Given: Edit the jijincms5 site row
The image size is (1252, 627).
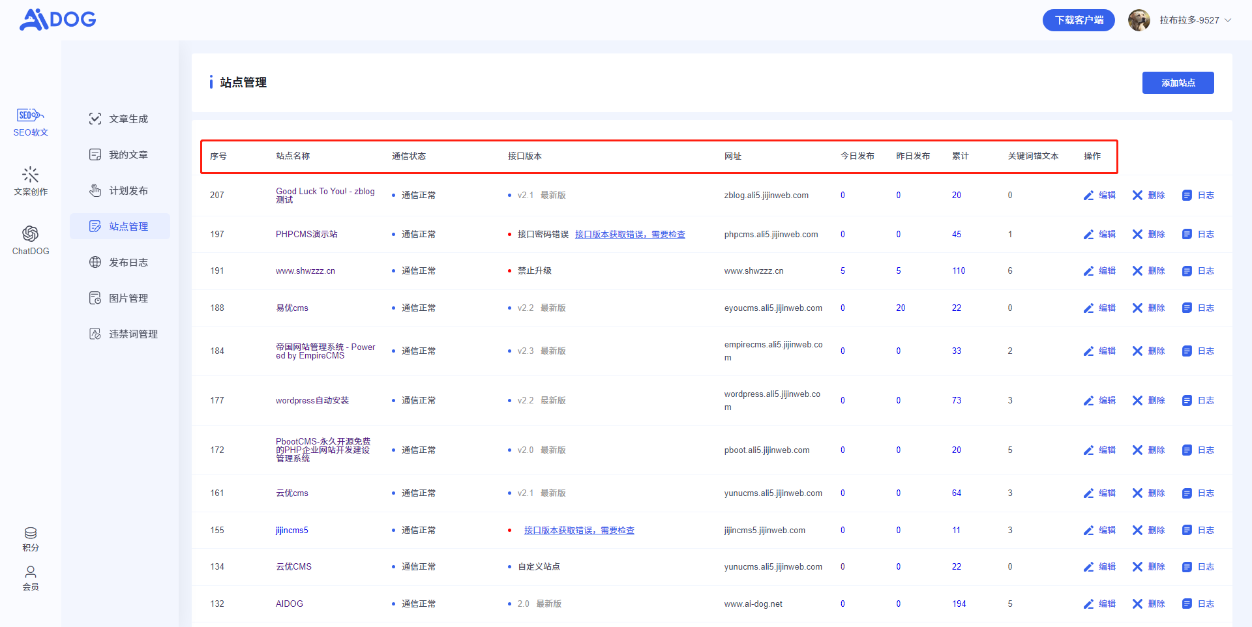Looking at the screenshot, I should pyautogui.click(x=1099, y=530).
